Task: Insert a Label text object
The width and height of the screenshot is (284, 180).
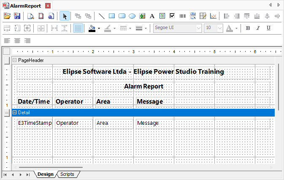Action: coord(152,16)
